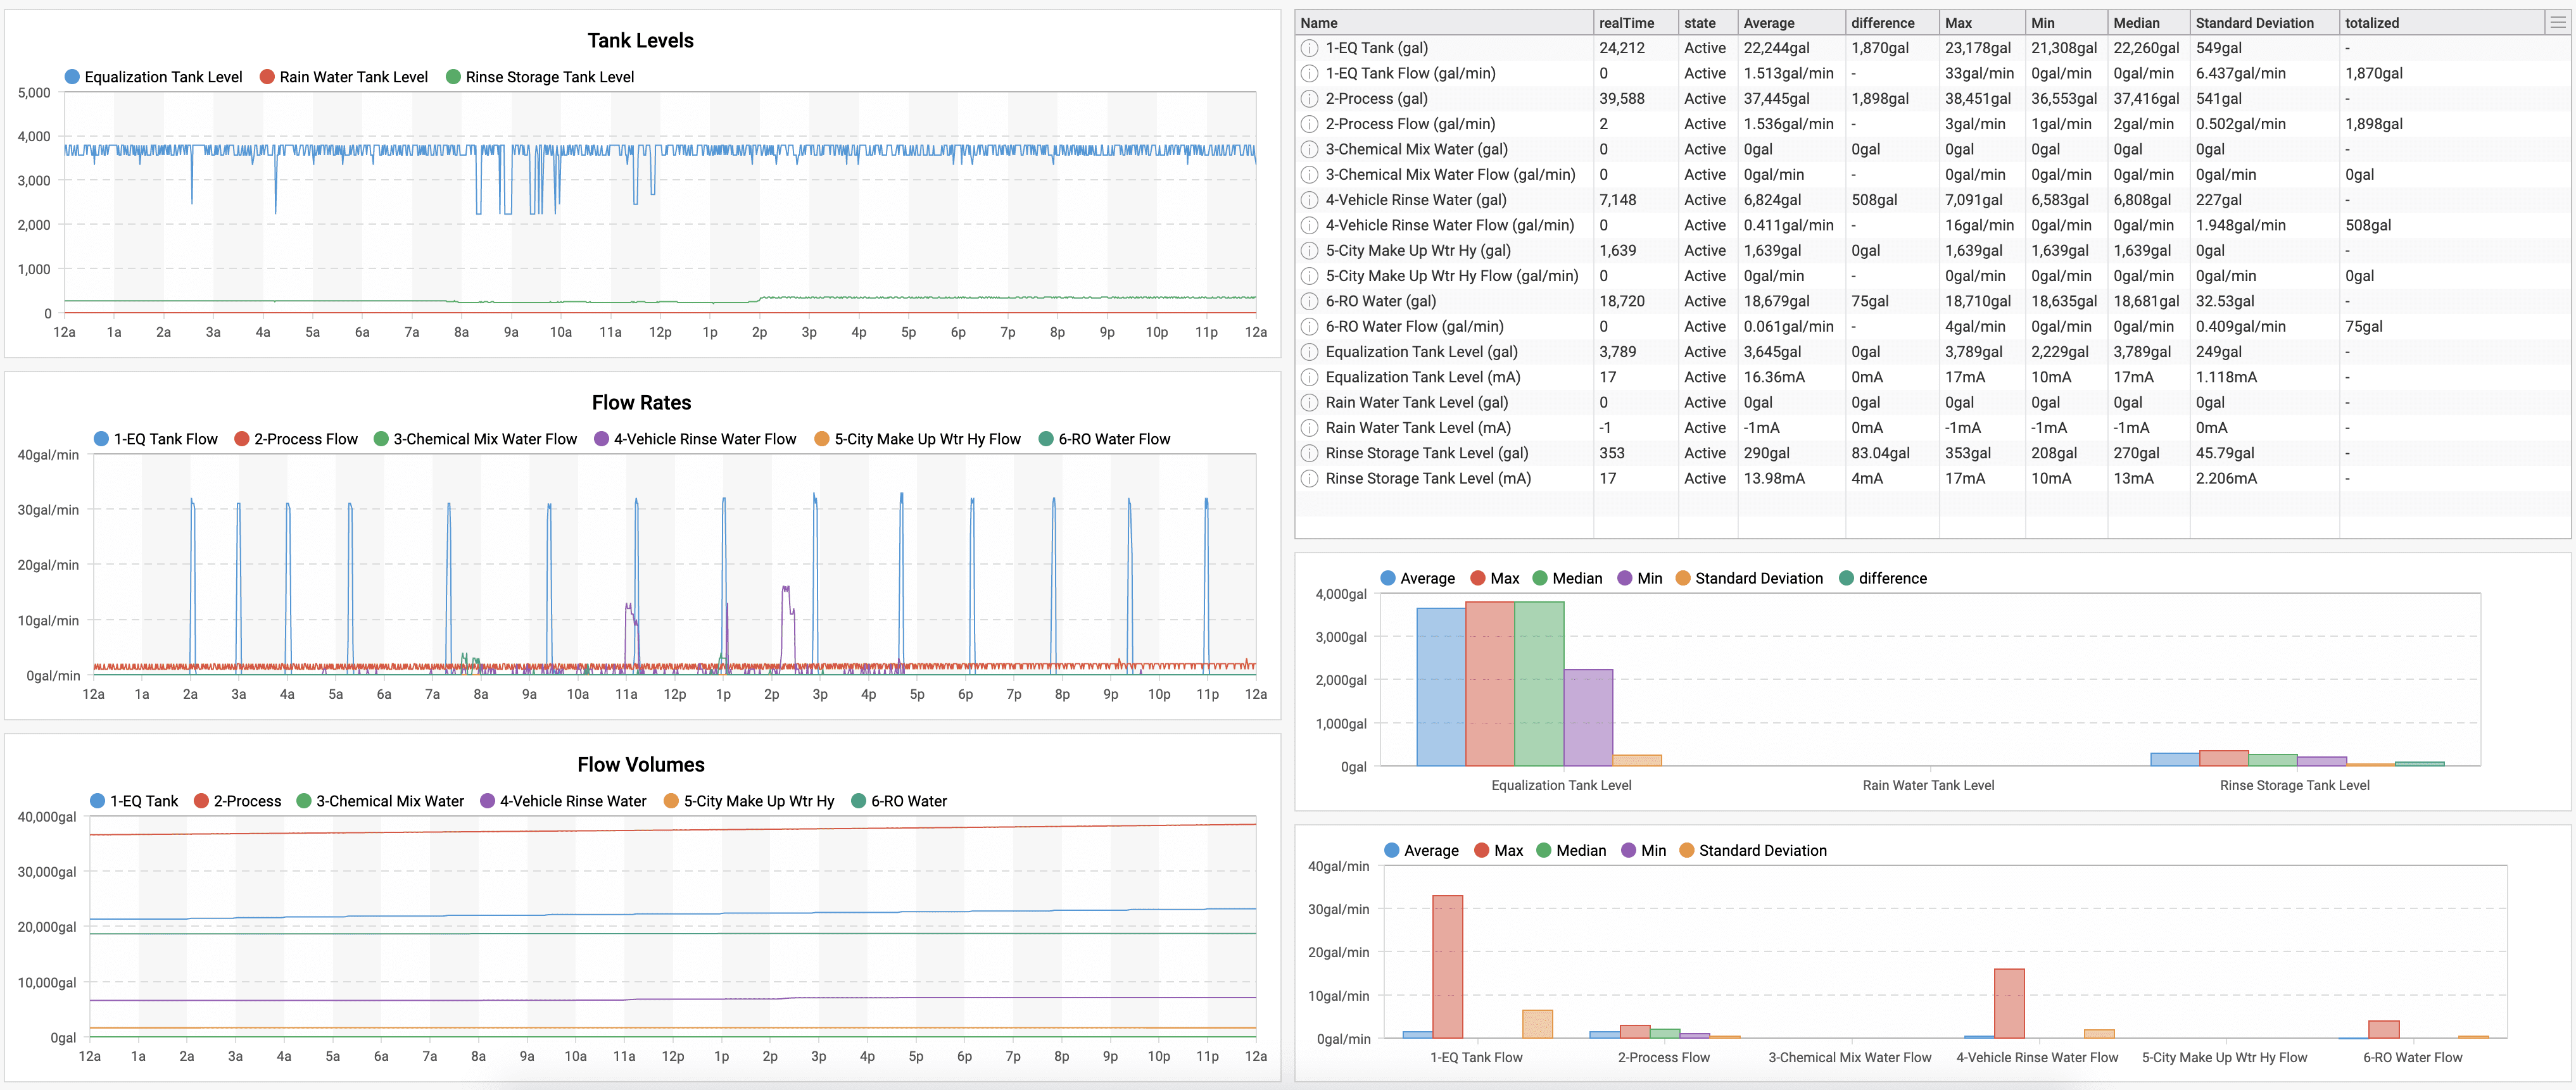The height and width of the screenshot is (1090, 2576).
Task: Open info icon for 1-EQ Tank (gal) row
Action: coord(1309,48)
